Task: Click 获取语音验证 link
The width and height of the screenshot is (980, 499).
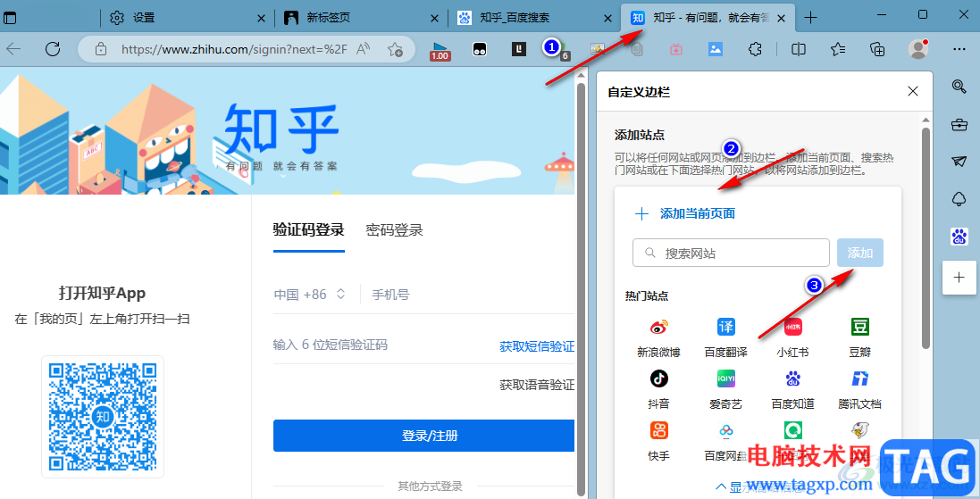Action: click(x=537, y=385)
